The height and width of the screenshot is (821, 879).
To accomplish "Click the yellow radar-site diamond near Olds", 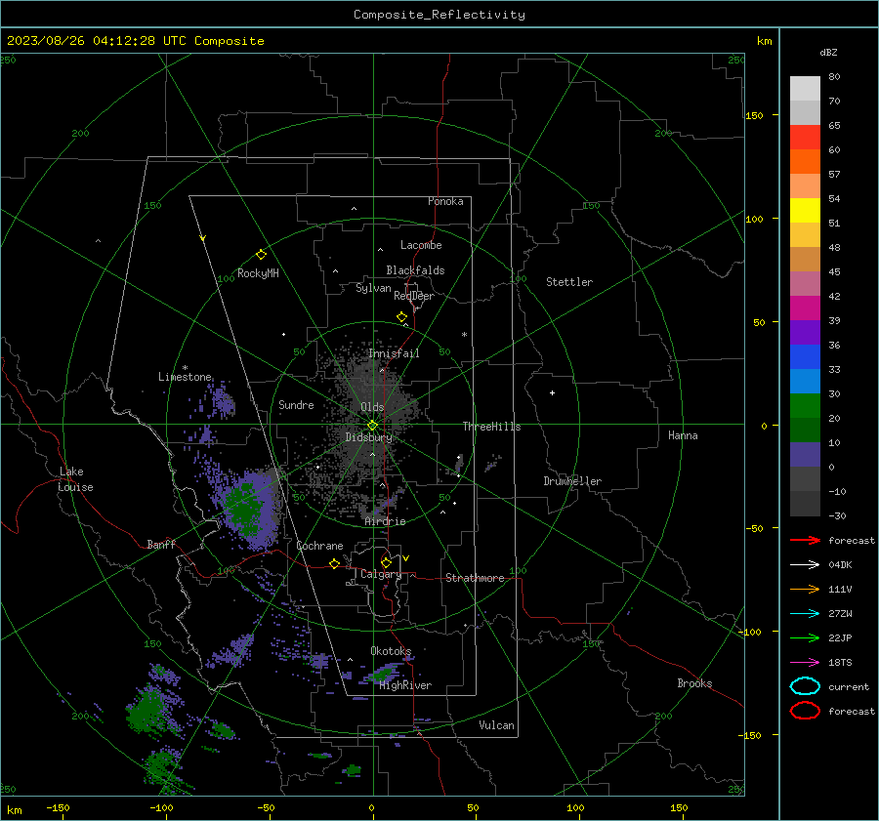I will [372, 426].
